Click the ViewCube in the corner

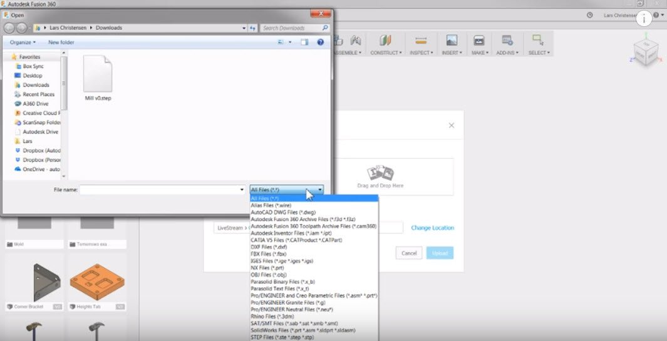pos(646,52)
